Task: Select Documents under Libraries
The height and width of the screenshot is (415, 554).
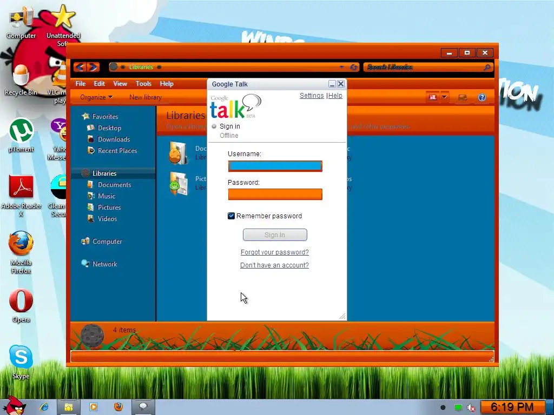Action: pos(114,185)
